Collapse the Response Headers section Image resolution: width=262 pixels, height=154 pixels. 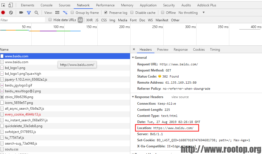(x=133, y=97)
